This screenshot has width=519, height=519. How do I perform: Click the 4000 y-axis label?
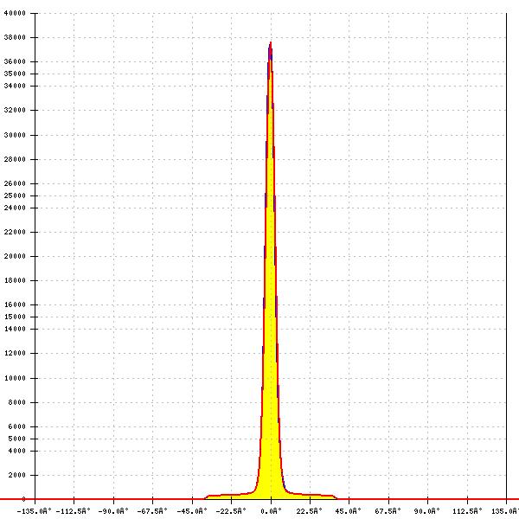pos(16,451)
